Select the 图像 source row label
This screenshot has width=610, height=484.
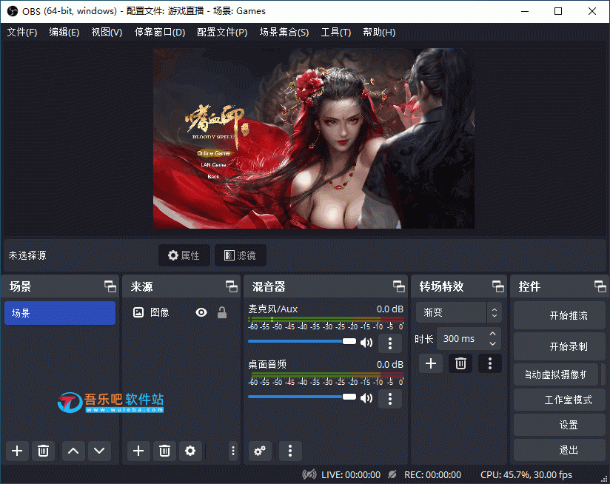159,312
